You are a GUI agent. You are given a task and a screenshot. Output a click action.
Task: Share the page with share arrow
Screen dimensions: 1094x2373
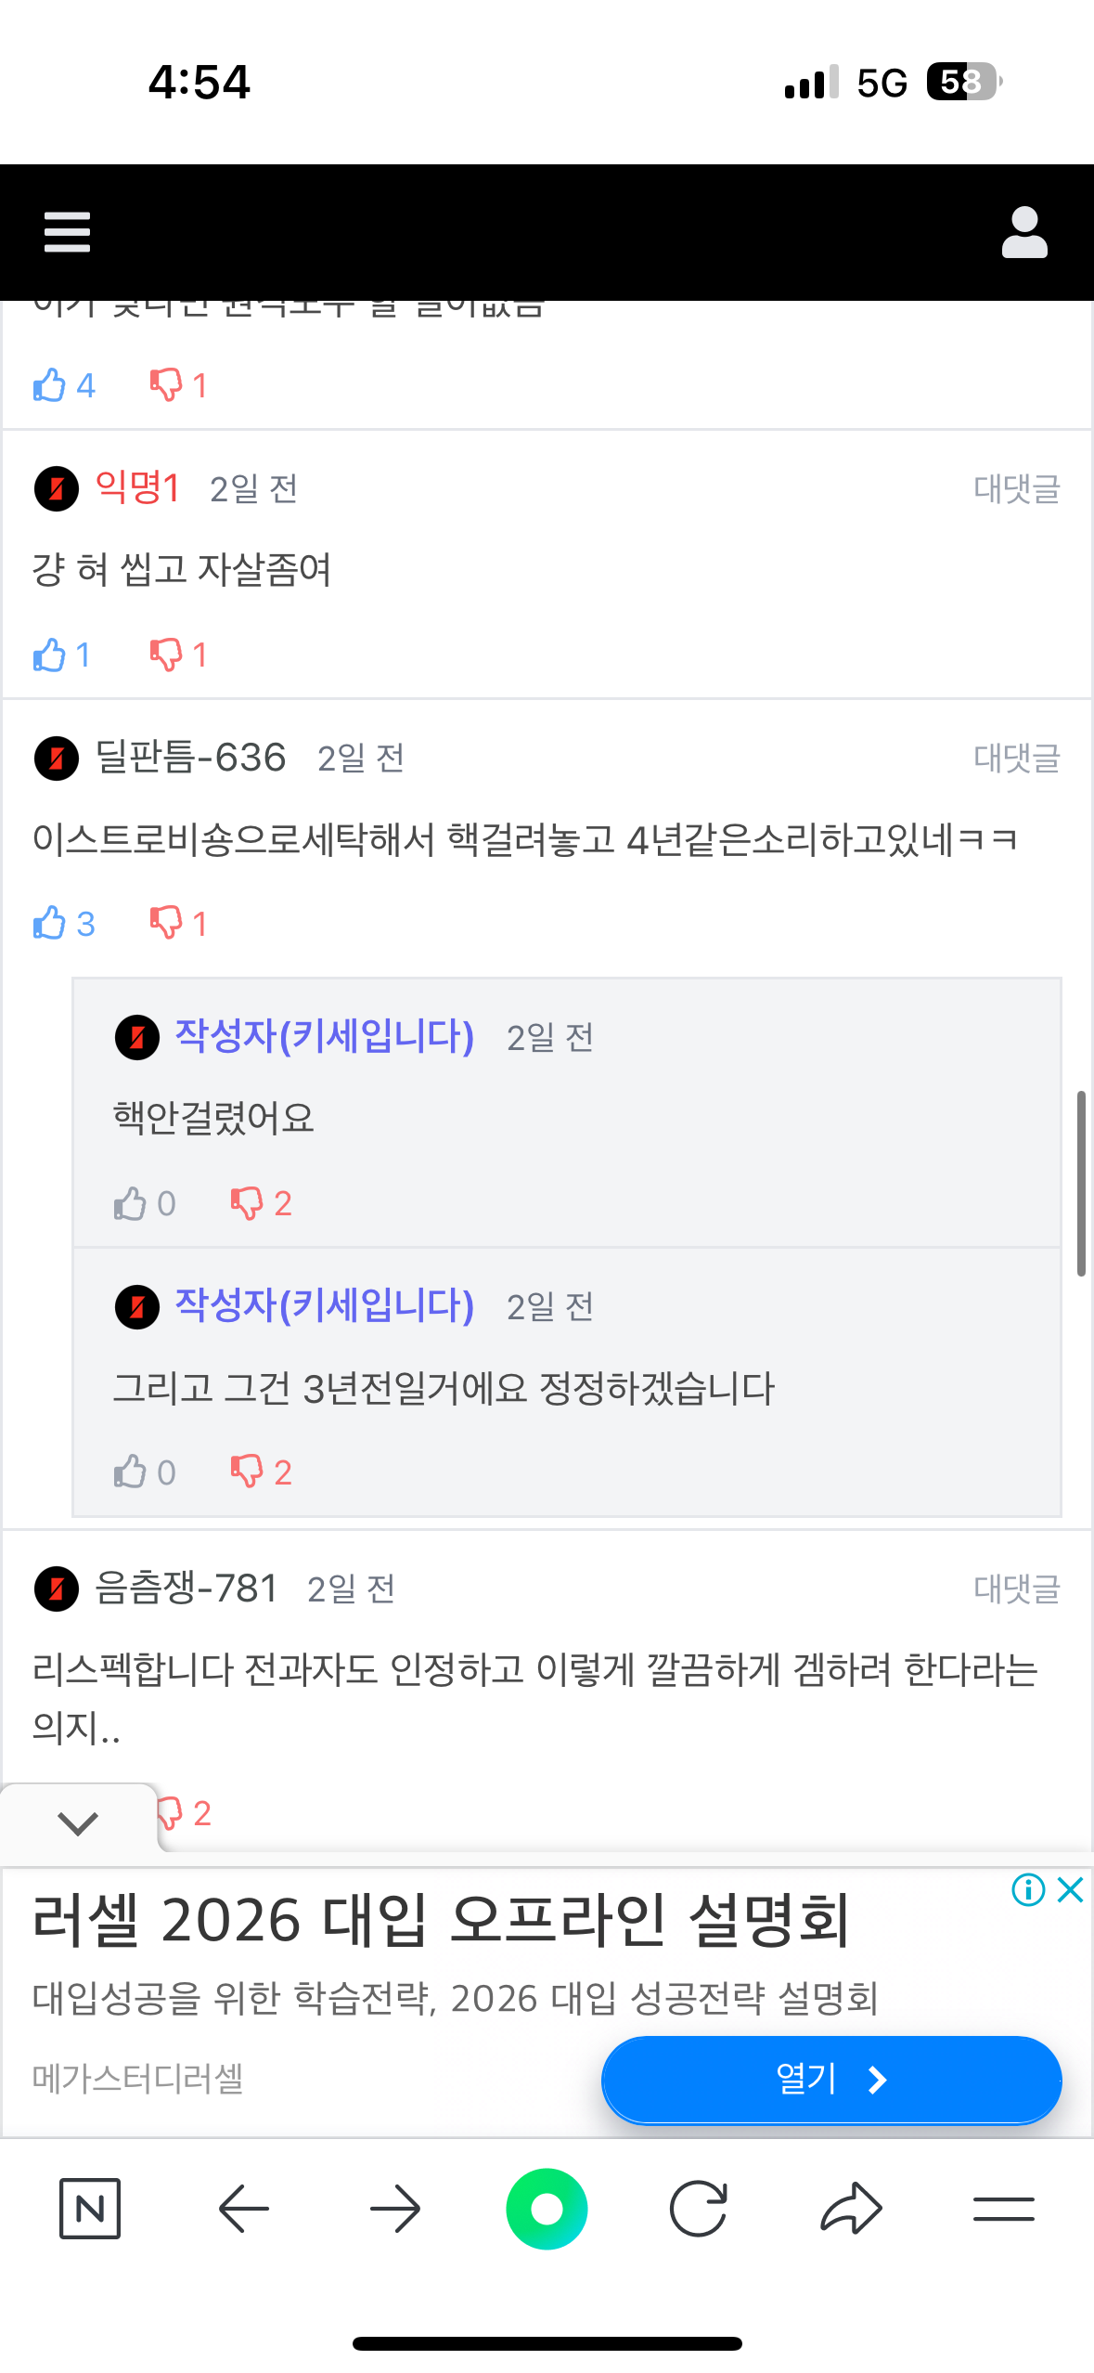851,2208
